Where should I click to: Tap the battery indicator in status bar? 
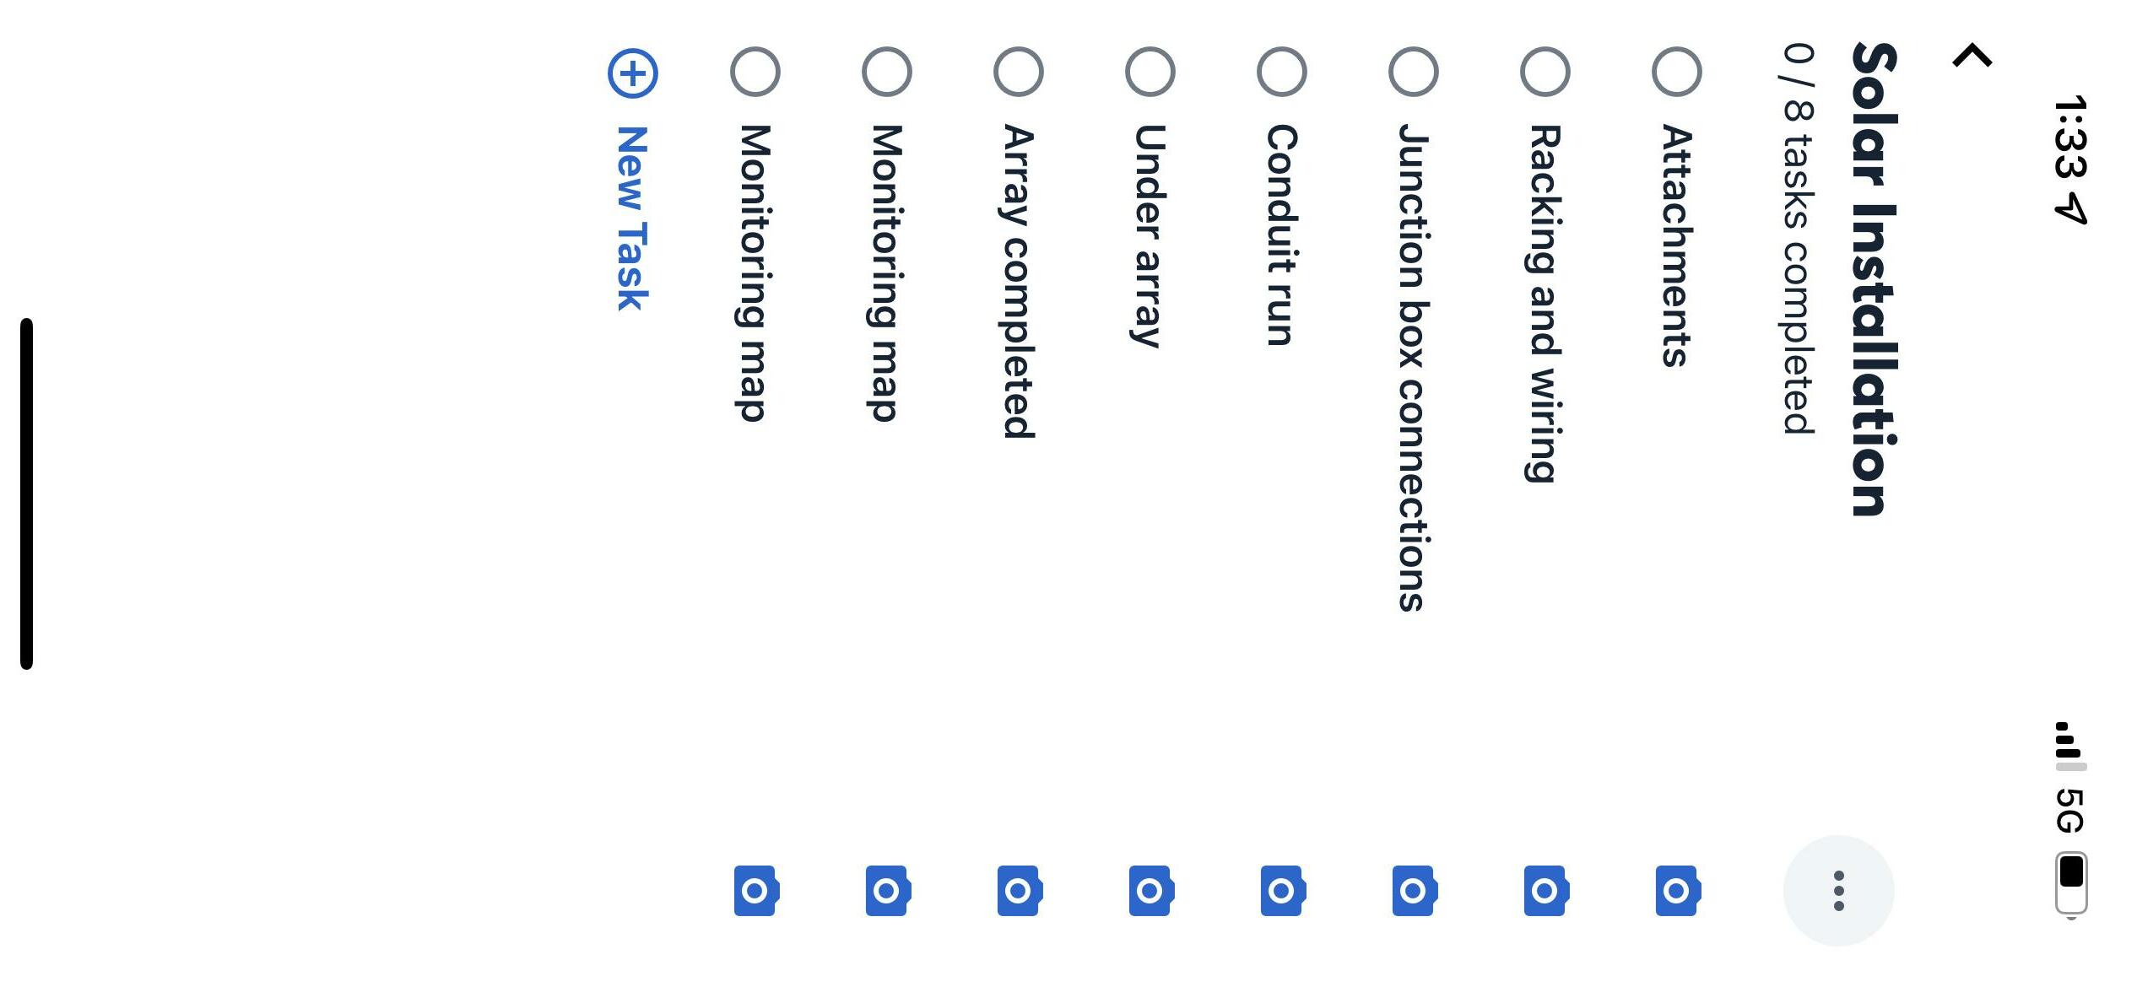tap(2071, 882)
